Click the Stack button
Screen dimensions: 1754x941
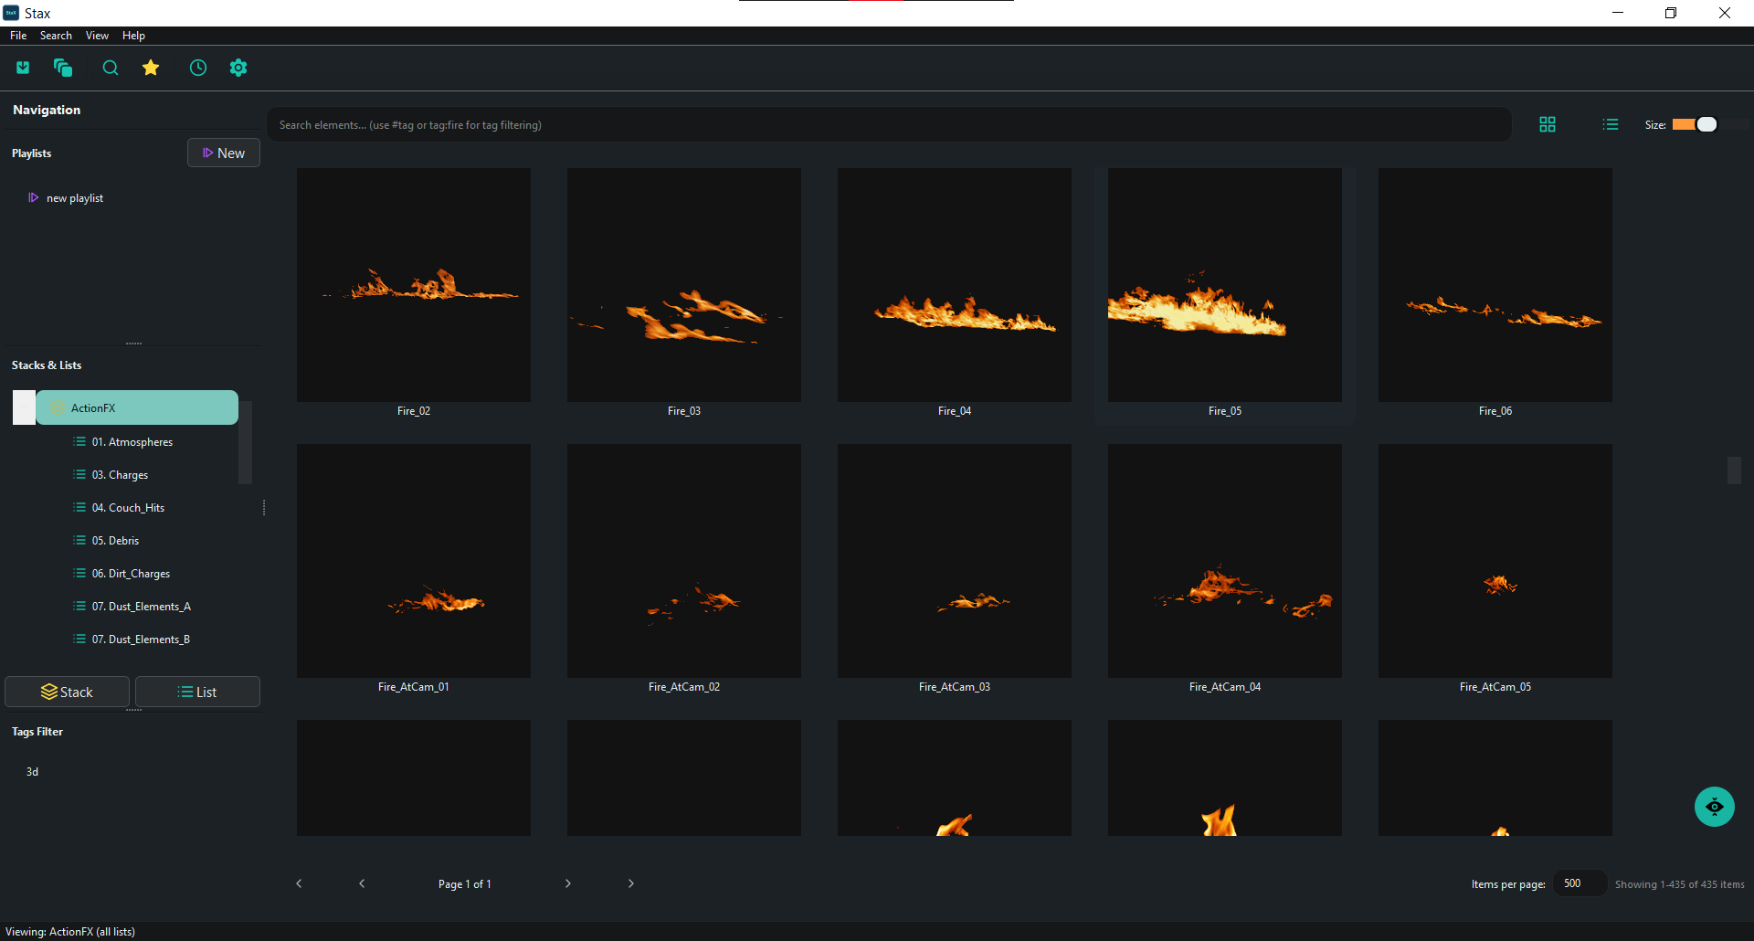(x=67, y=692)
